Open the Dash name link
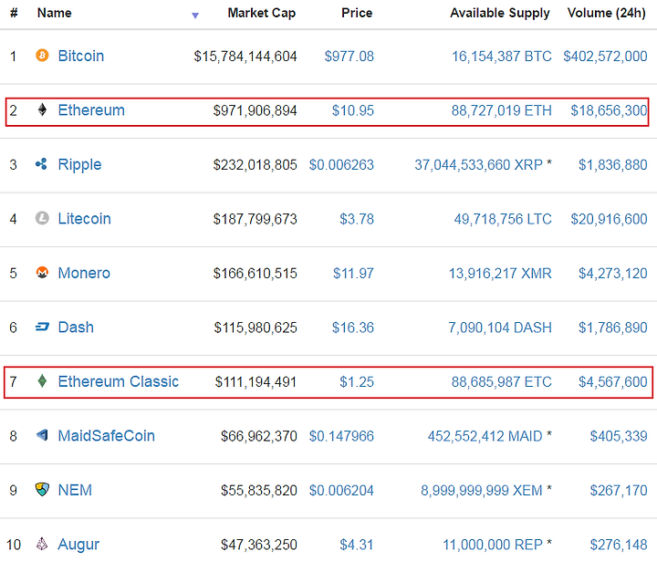Screen dimensions: 657x572 [x=76, y=327]
